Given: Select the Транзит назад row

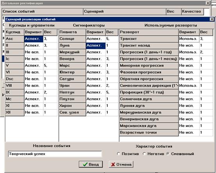Looking at the screenshot, I should [x=149, y=46].
